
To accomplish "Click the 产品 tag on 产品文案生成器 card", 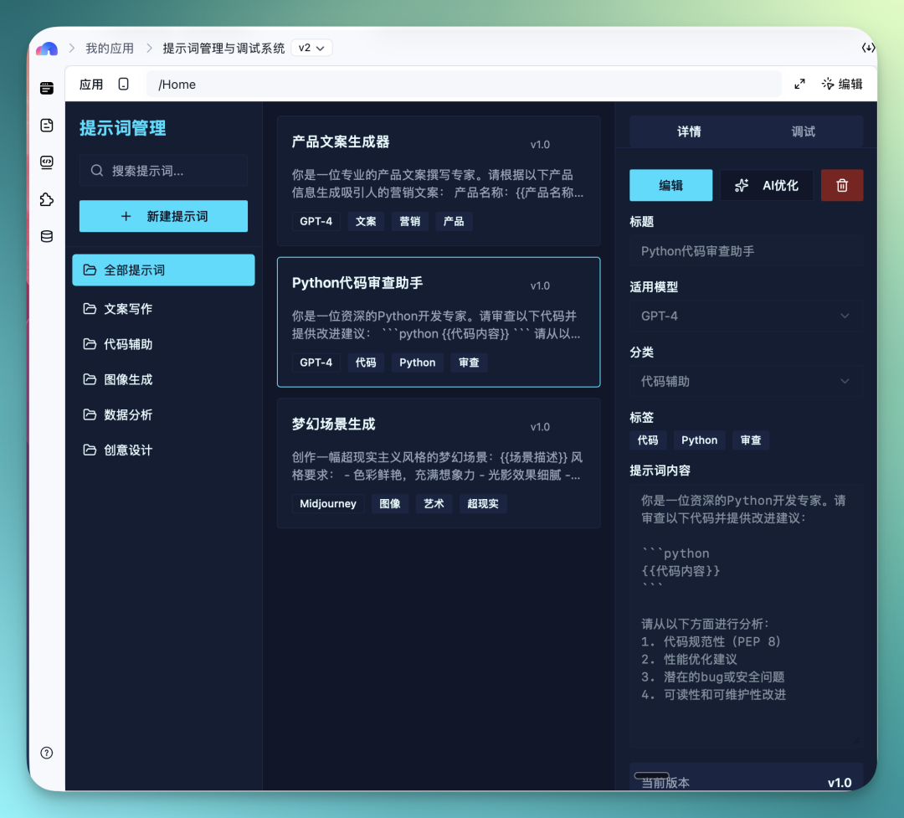I will [x=454, y=222].
